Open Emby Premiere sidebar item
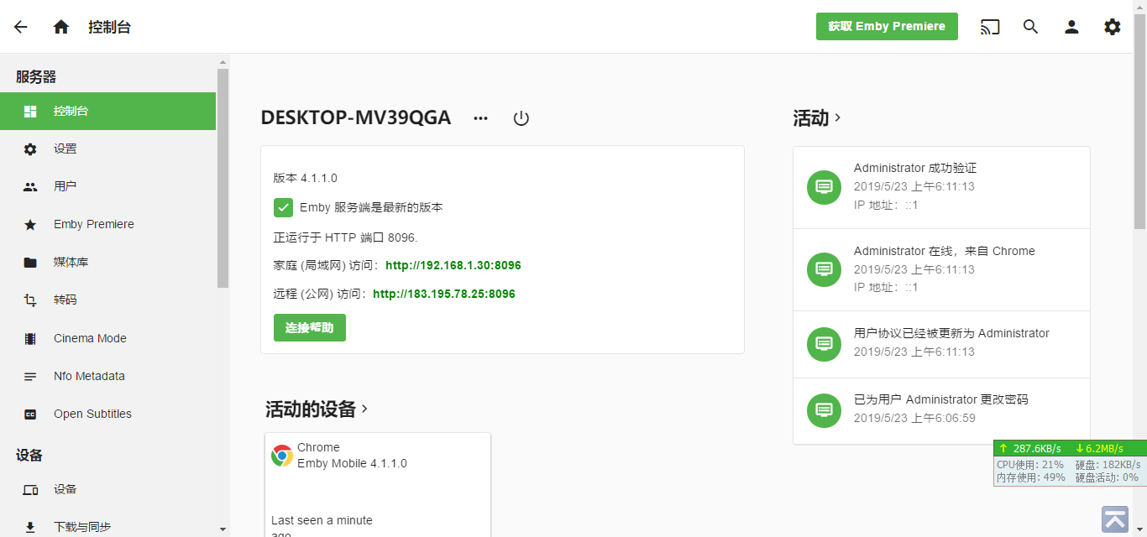 point(93,224)
